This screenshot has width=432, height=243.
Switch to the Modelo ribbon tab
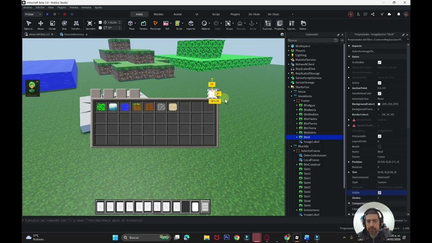(159, 14)
